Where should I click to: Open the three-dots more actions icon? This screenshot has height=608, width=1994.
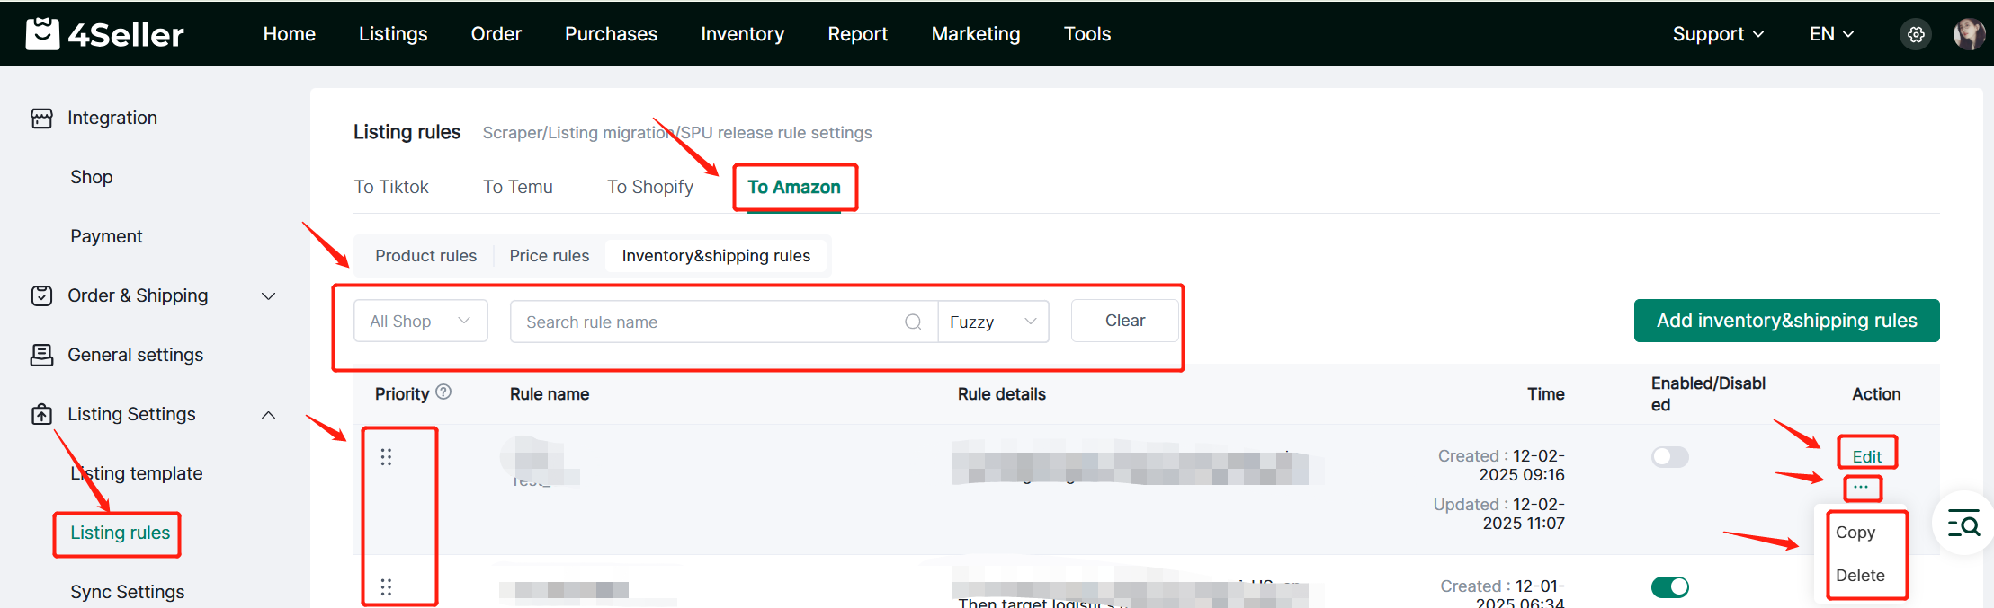(x=1861, y=488)
